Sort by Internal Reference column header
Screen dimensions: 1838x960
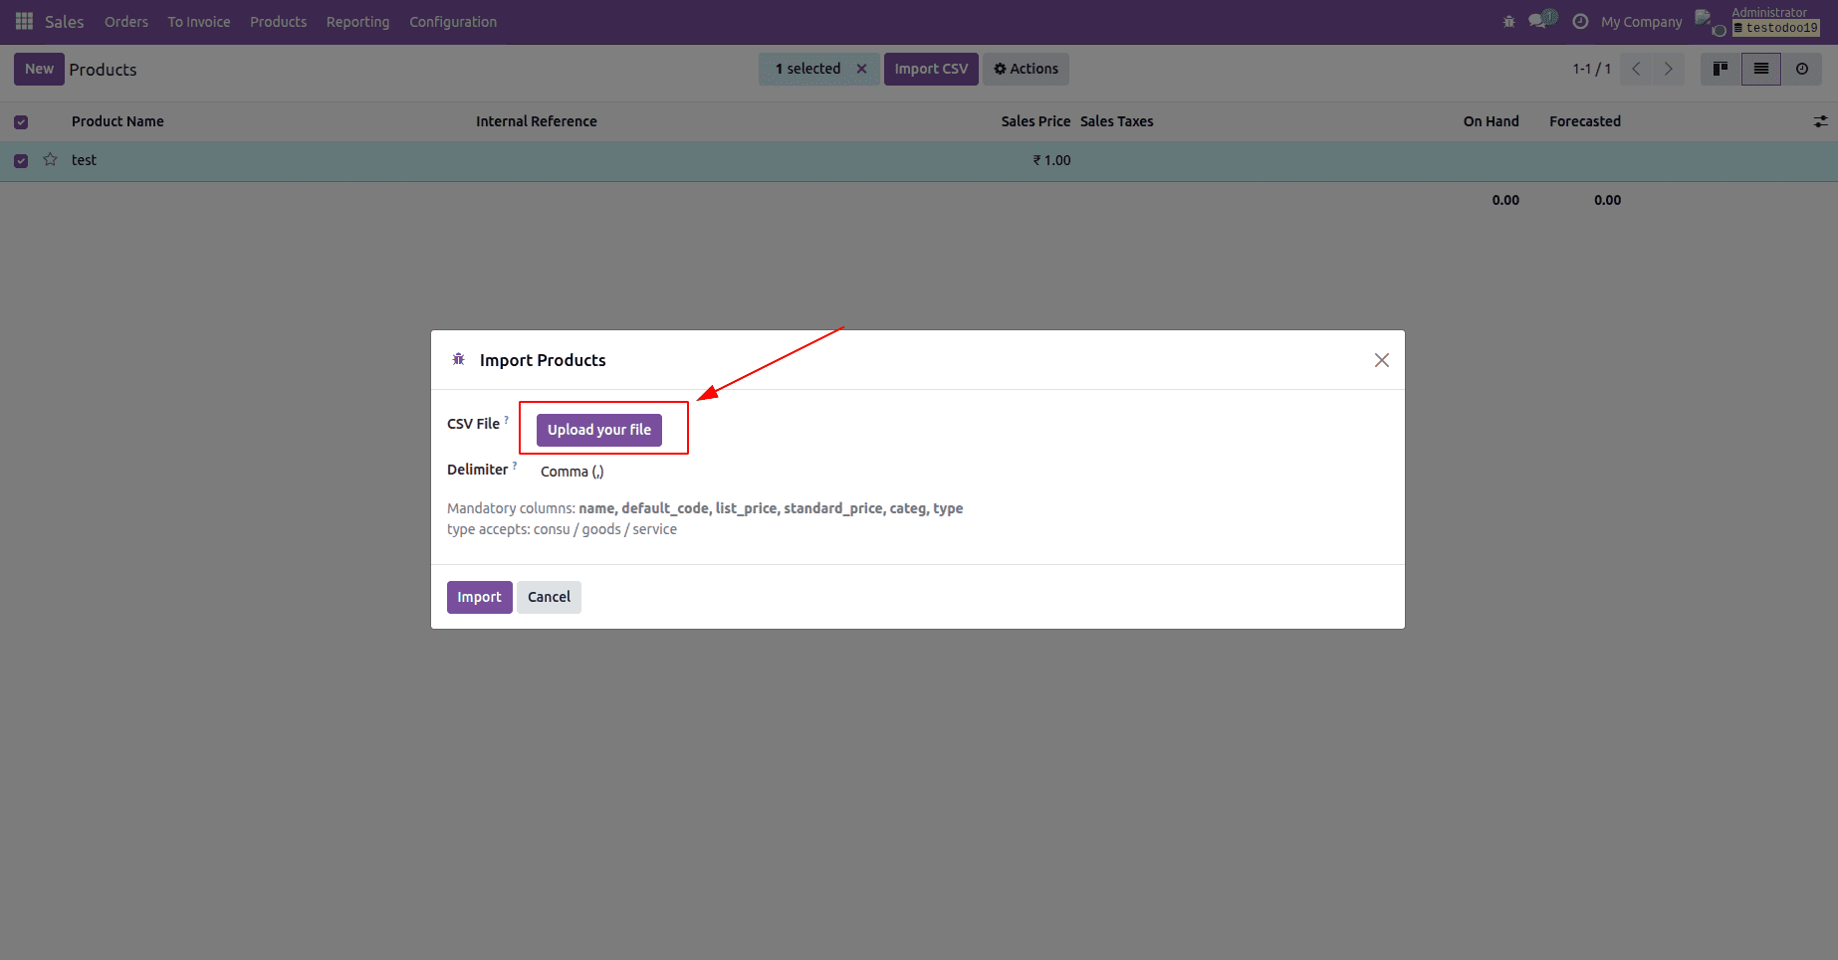point(537,121)
